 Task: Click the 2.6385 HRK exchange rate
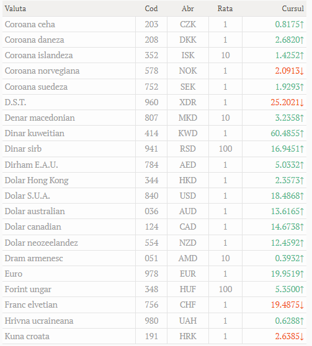[290, 336]
